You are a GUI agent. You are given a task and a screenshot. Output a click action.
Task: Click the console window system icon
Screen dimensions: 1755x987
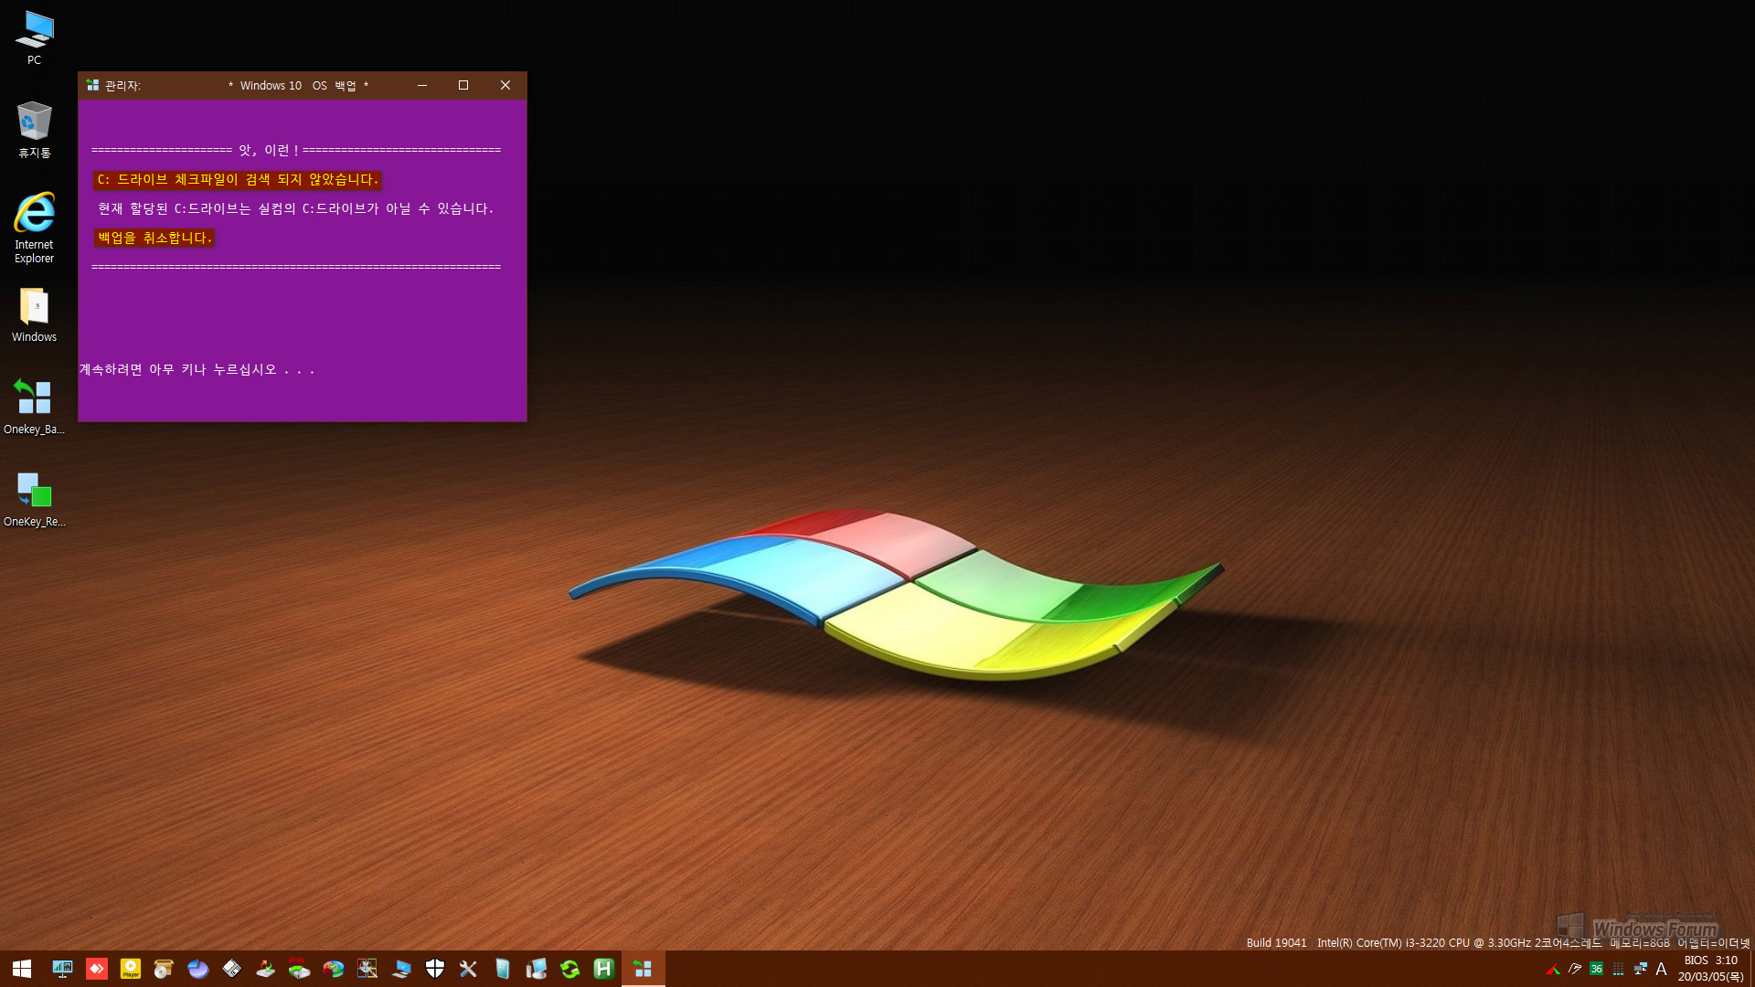tap(92, 85)
